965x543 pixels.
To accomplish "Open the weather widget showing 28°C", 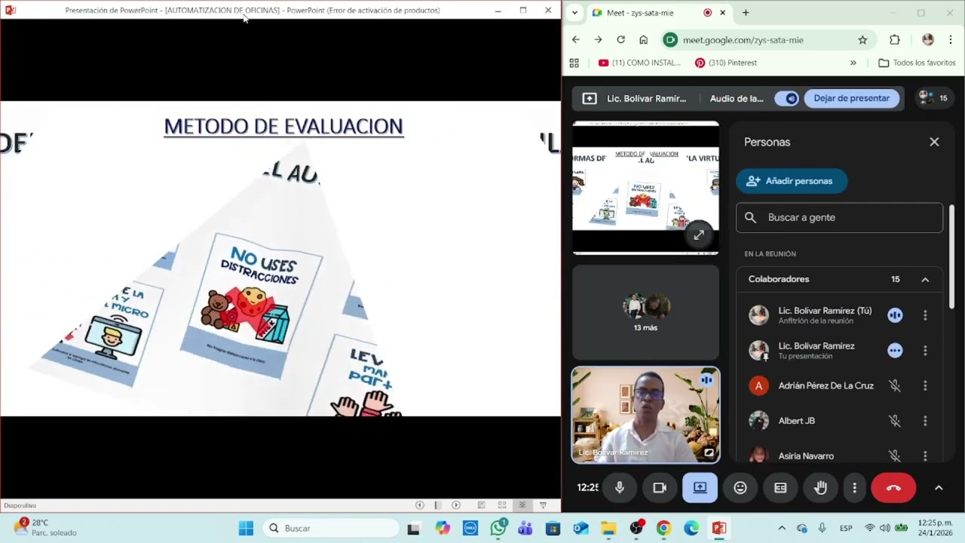I will tap(45, 527).
